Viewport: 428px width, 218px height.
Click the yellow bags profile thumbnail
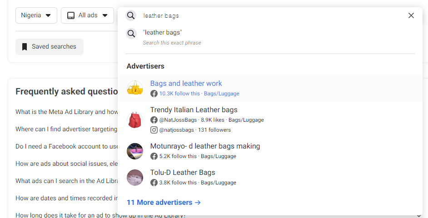(x=135, y=88)
